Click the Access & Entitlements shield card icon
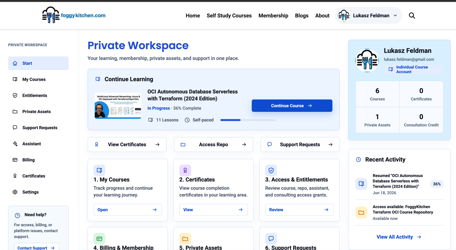Screen dimensions: 456x250 [x=271, y=170]
